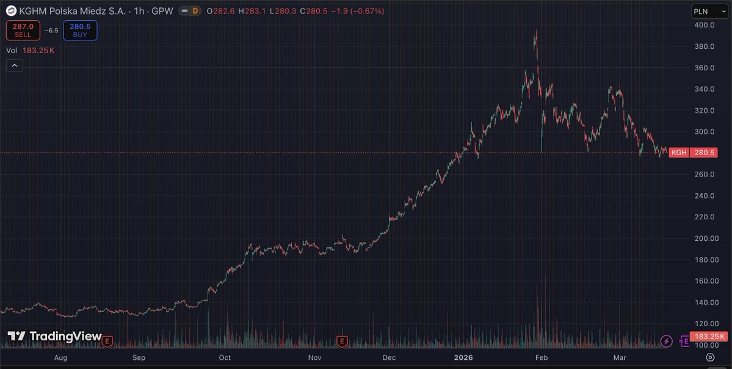Open the PLN currency dropdown
732x369 pixels.
[709, 12]
